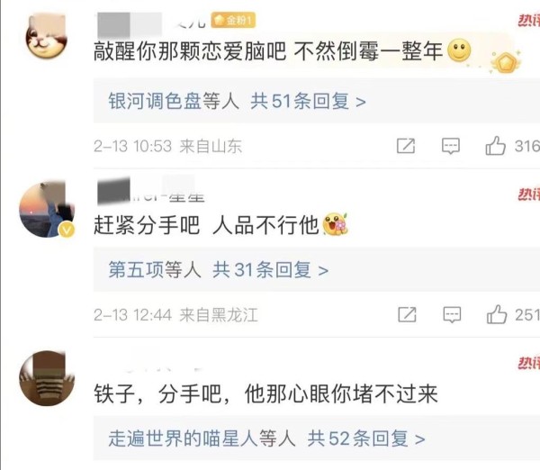Reply to the 10:53 comment via the reply icon
Image resolution: width=540 pixels, height=470 pixels.
(x=451, y=146)
